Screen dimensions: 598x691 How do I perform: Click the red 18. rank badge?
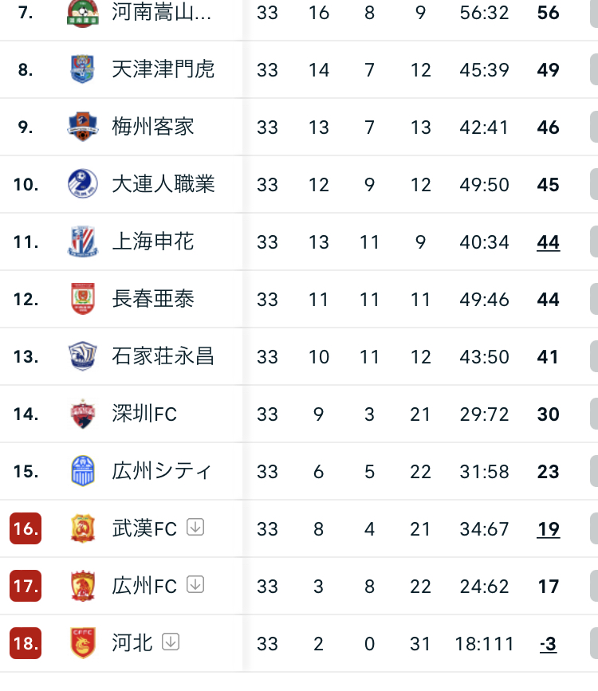[26, 643]
